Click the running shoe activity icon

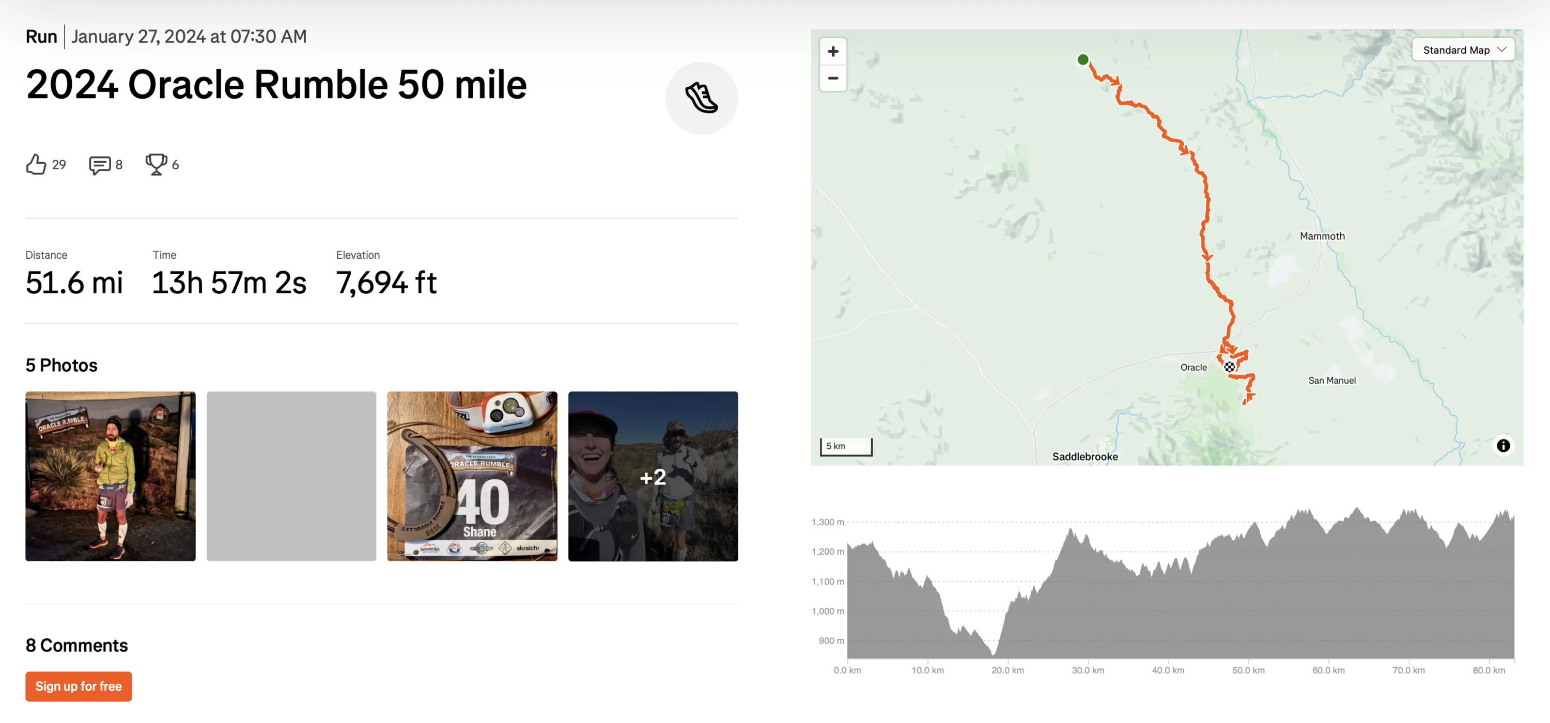[x=701, y=98]
